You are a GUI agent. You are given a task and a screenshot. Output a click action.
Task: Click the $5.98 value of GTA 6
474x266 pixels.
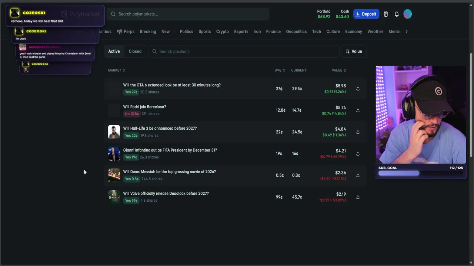(341, 86)
